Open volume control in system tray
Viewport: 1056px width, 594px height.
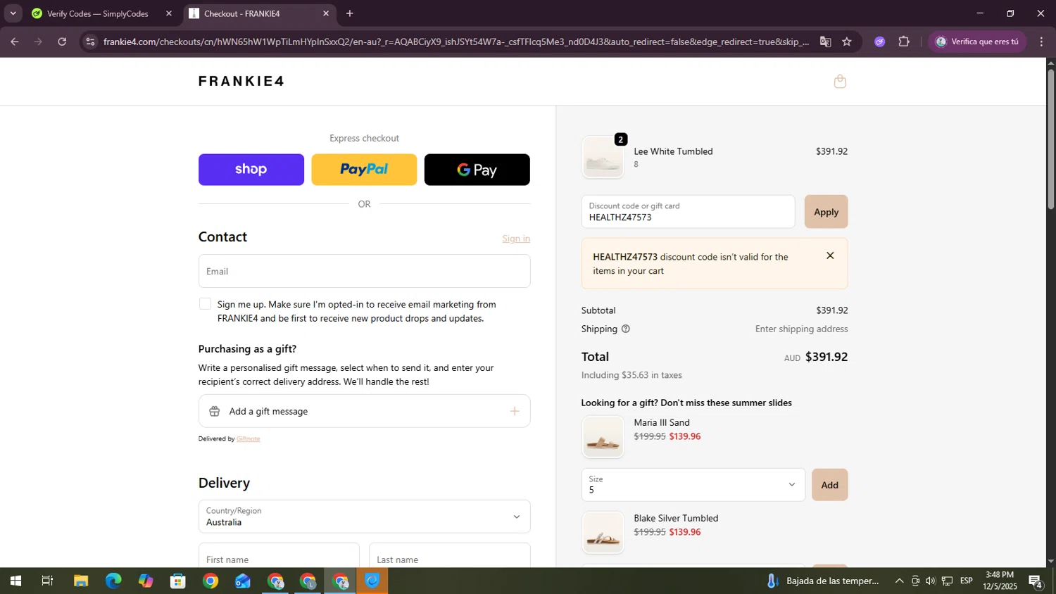(931, 581)
